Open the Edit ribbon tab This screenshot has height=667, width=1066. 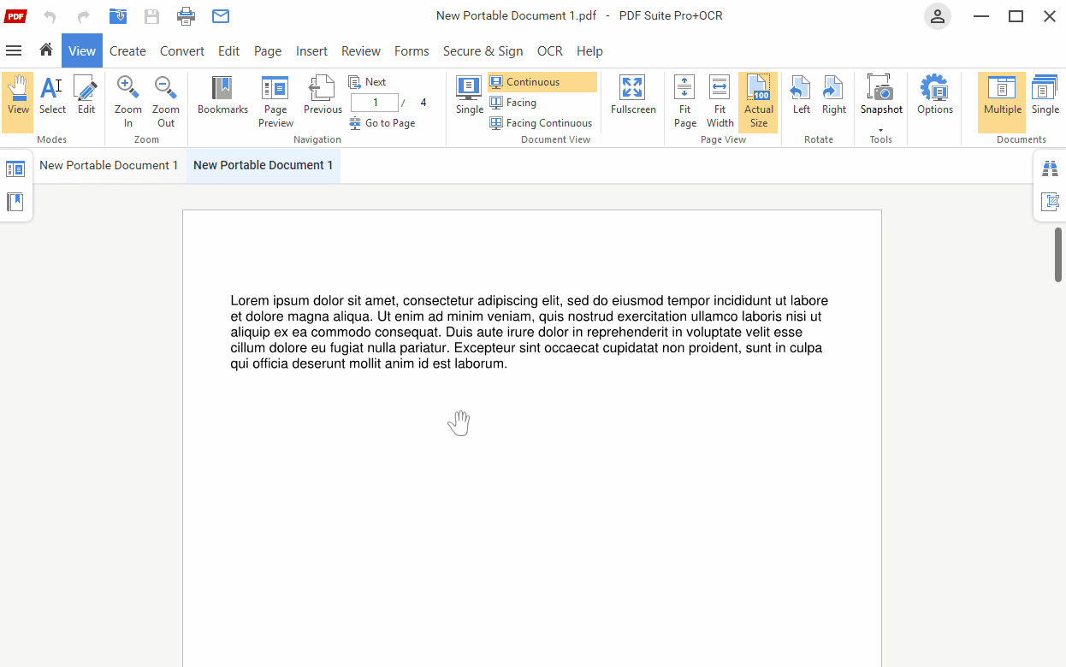click(x=228, y=51)
